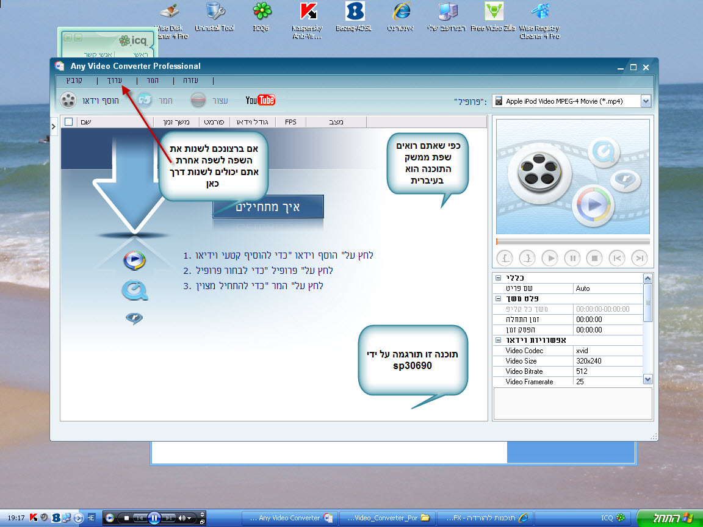The image size is (703, 527).
Task: Click the skip-to-end button under the preview
Action: [x=639, y=258]
